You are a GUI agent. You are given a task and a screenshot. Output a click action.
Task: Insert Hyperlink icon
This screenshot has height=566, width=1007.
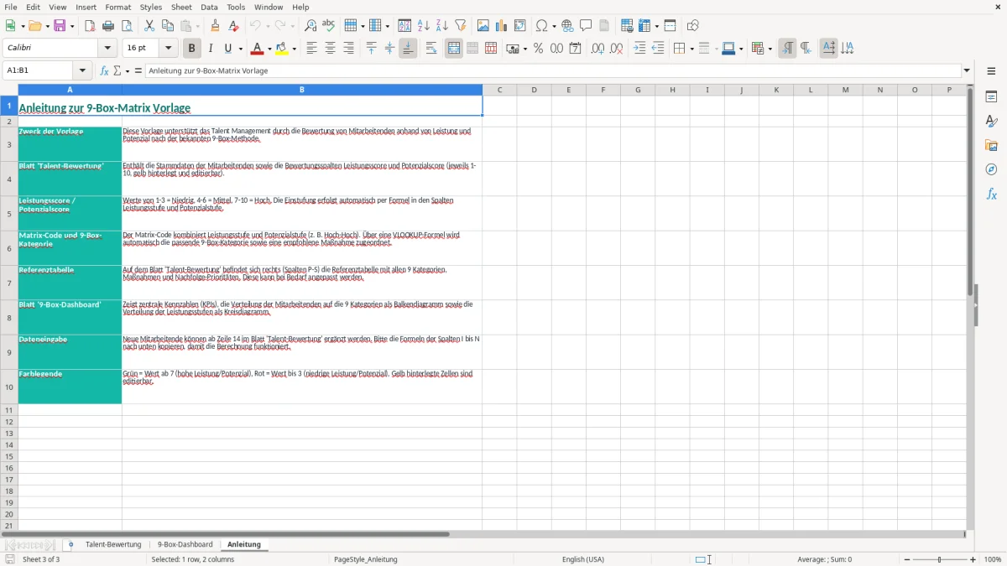point(568,26)
